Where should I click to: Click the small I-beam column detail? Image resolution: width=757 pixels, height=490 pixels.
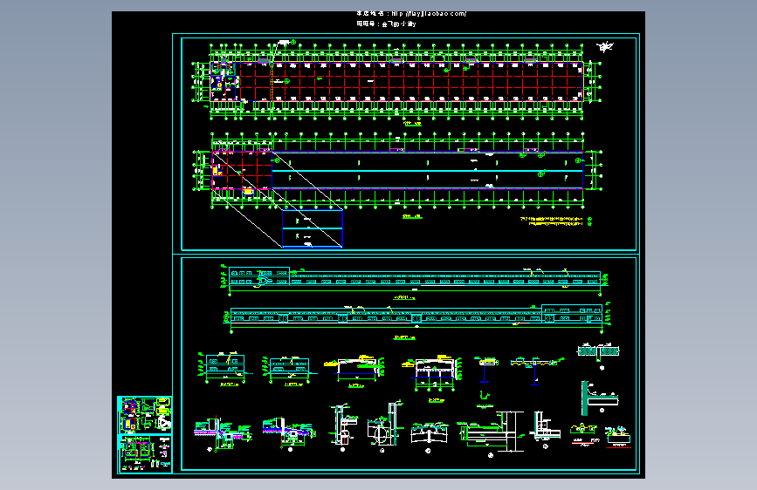coord(486,371)
